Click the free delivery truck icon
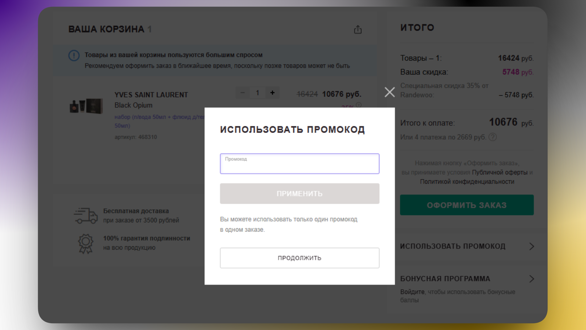The image size is (586, 330). [85, 216]
